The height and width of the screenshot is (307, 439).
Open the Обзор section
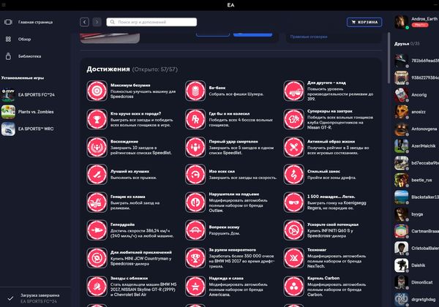click(24, 39)
